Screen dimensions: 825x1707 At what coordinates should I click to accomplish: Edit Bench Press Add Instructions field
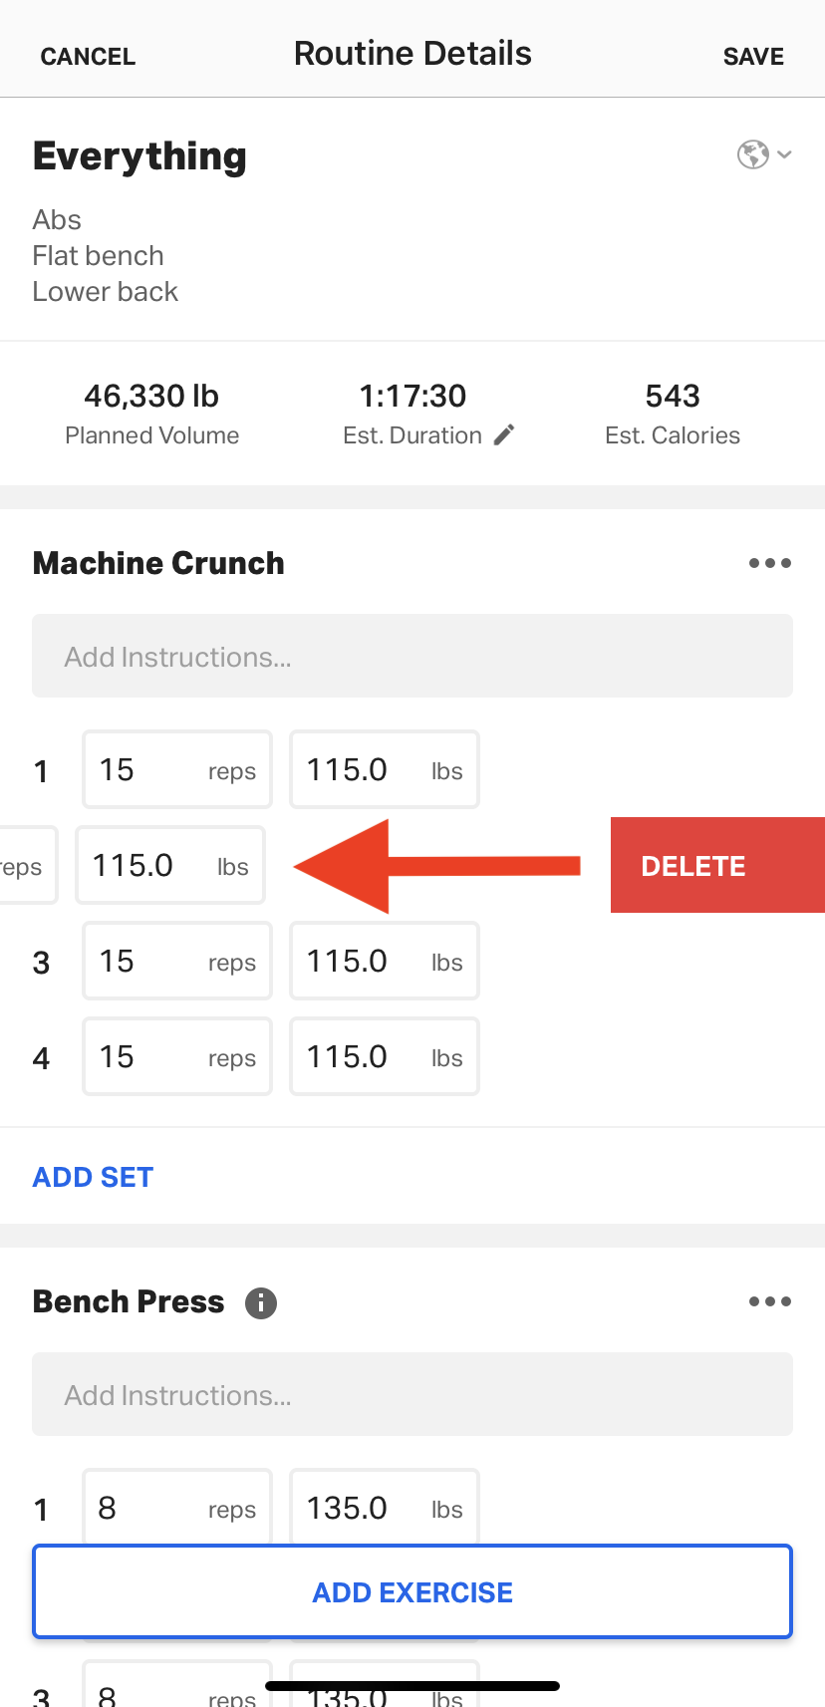[412, 1394]
